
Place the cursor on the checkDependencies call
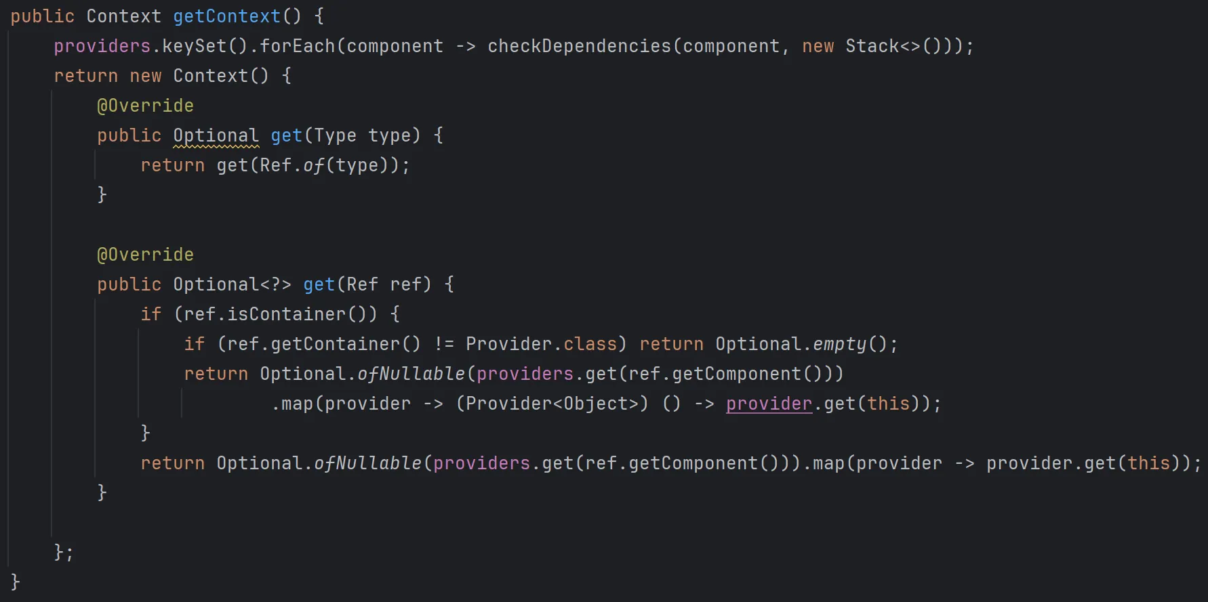(579, 46)
